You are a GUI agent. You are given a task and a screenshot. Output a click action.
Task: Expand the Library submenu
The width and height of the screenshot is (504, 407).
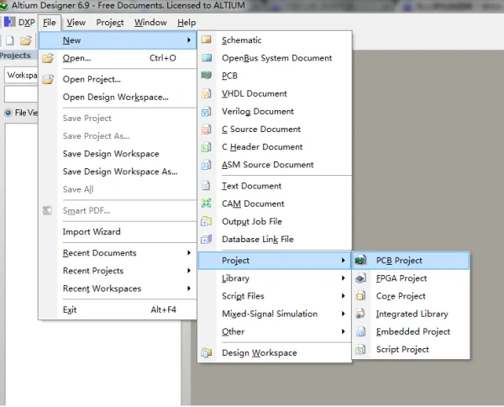[344, 278]
